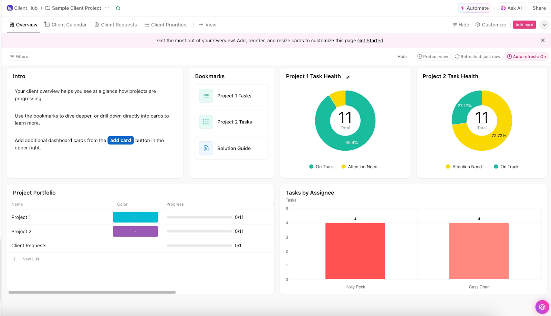Switch to the Client Priorities tab

tap(165, 25)
